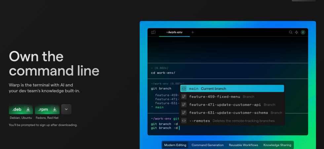Click the download arrow icon on .rpm
Screen dimensions: 324x149
pos(55,109)
